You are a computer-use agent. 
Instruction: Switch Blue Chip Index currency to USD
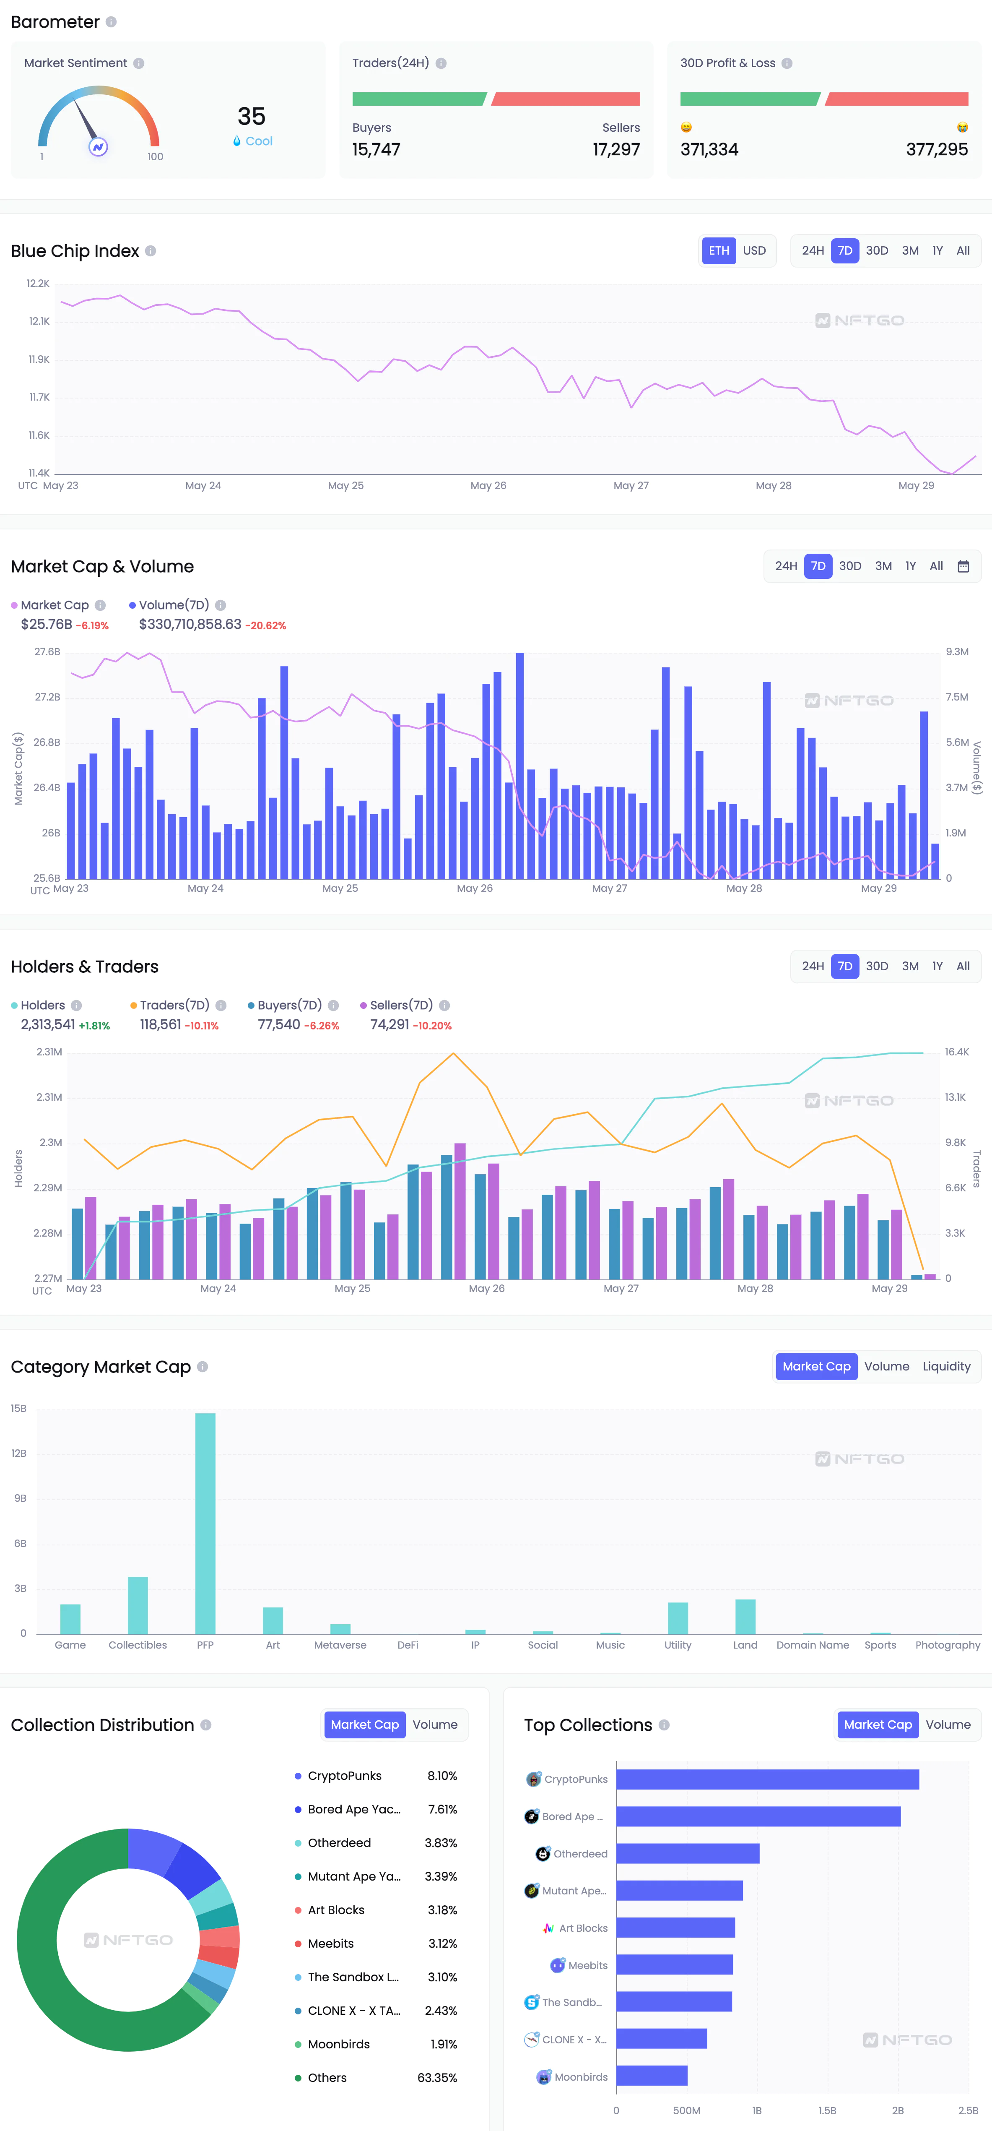pos(754,251)
